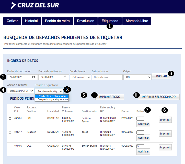Open calendar picker on end date 27/07/2020
This screenshot has width=185, height=164.
click(65, 77)
